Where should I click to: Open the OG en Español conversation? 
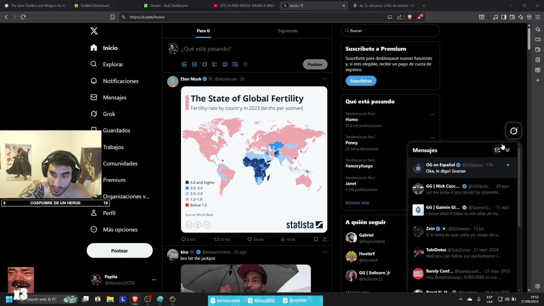pos(462,168)
